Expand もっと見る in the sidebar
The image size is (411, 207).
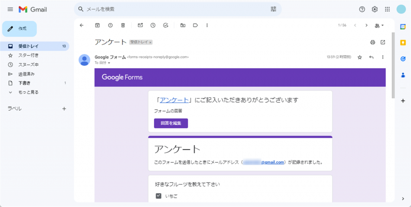[x=28, y=92]
